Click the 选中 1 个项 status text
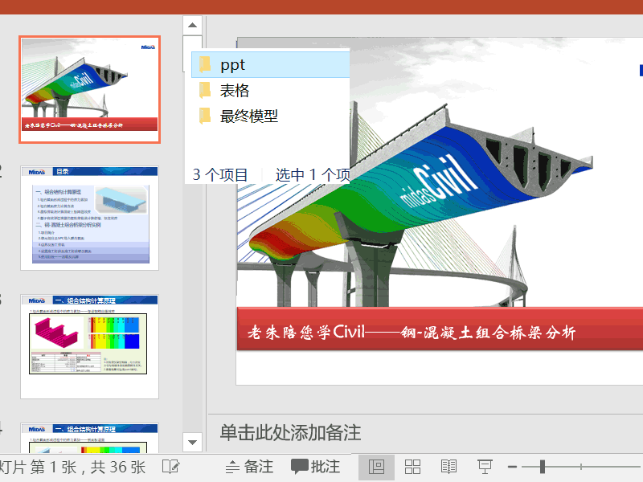643x482 pixels. point(313,175)
